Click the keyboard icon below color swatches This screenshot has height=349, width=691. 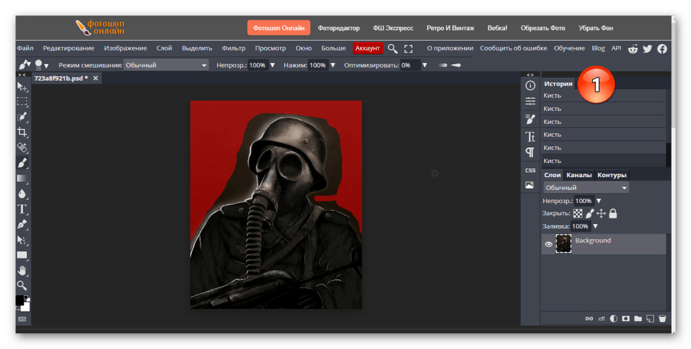(x=22, y=319)
